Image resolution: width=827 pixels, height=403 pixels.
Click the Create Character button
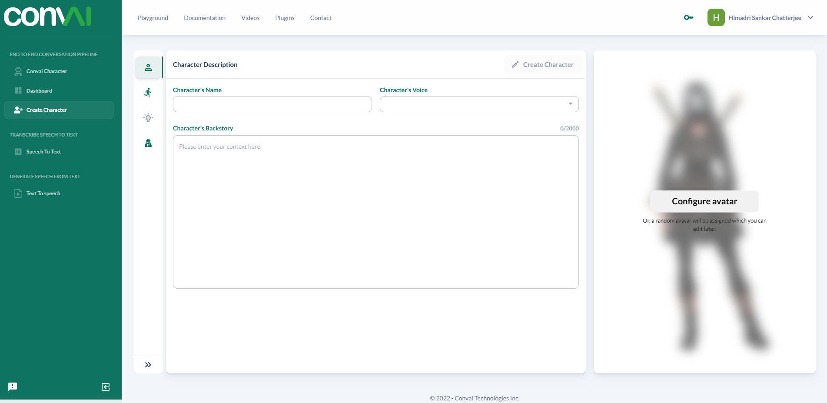543,64
